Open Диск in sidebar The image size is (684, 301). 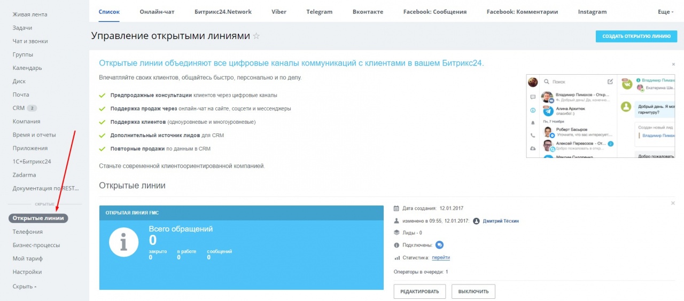(19, 81)
